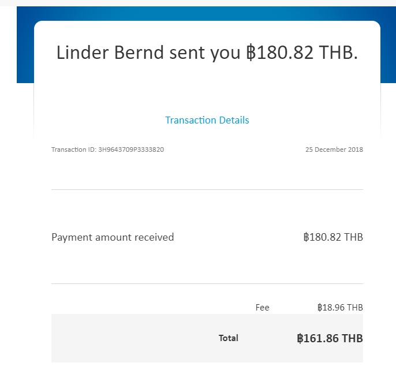
Task: Click the ฿180.82 amount in the headline
Action: click(279, 53)
